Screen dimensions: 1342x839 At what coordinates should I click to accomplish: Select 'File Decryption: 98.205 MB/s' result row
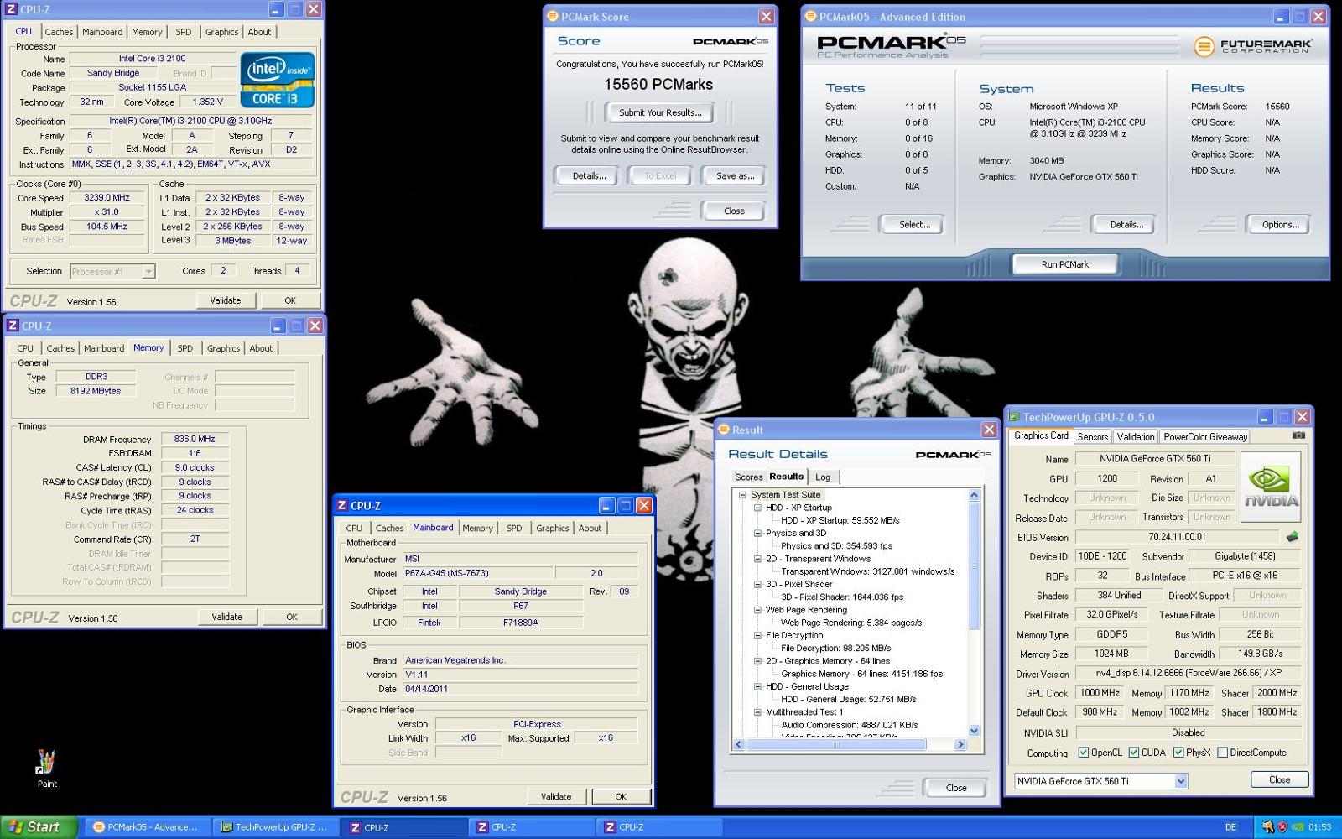pos(835,648)
